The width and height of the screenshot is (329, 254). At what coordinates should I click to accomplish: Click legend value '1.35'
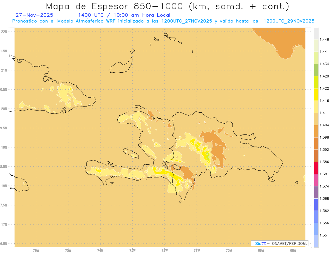pos(324,235)
